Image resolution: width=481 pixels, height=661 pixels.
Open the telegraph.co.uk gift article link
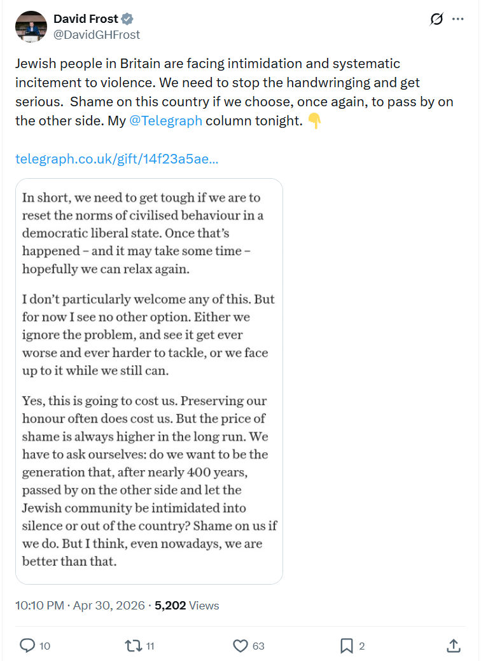[x=117, y=158]
